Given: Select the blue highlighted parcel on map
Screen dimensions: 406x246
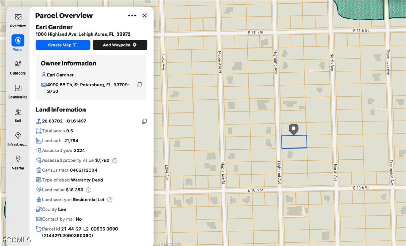Looking at the screenshot, I should (x=294, y=142).
